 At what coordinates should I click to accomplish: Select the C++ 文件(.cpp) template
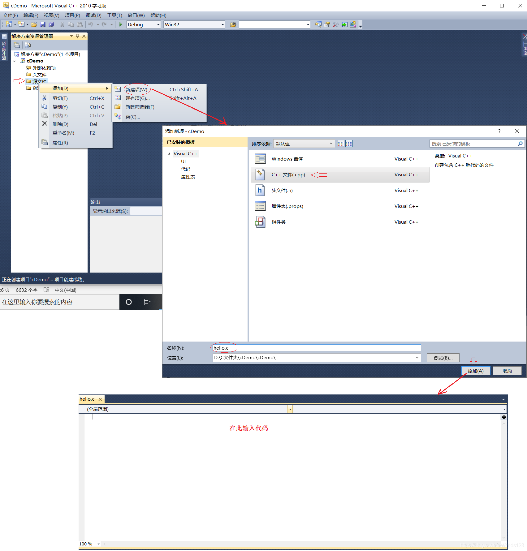point(340,175)
